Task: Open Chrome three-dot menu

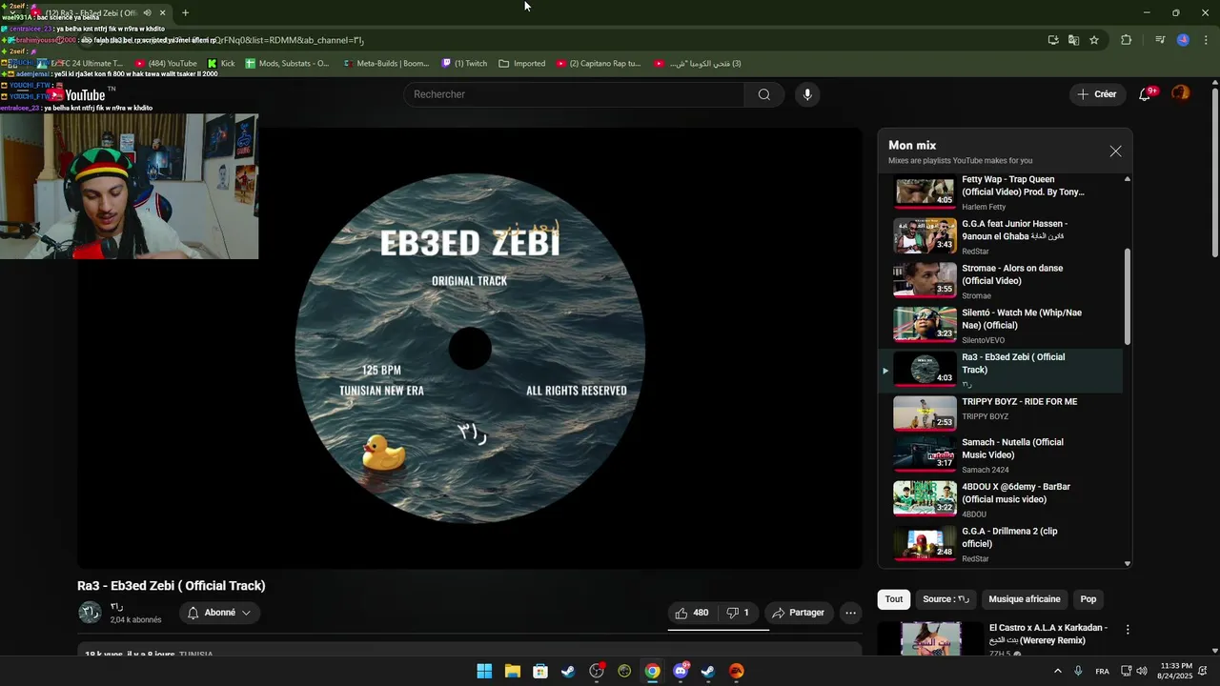Action: [1207, 40]
